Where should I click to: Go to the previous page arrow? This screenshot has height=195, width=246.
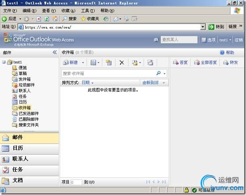pos(153,182)
